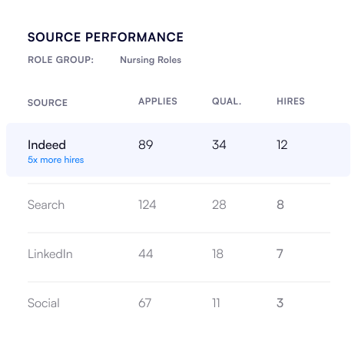Click Indeed's 34 qualified value
Viewport: 358px width, 341px height.
tap(219, 145)
